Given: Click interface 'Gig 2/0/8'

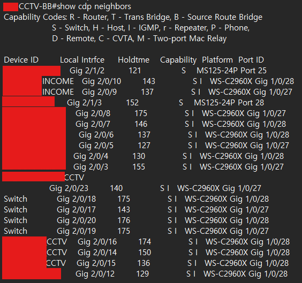Looking at the screenshot, I should pos(93,114).
